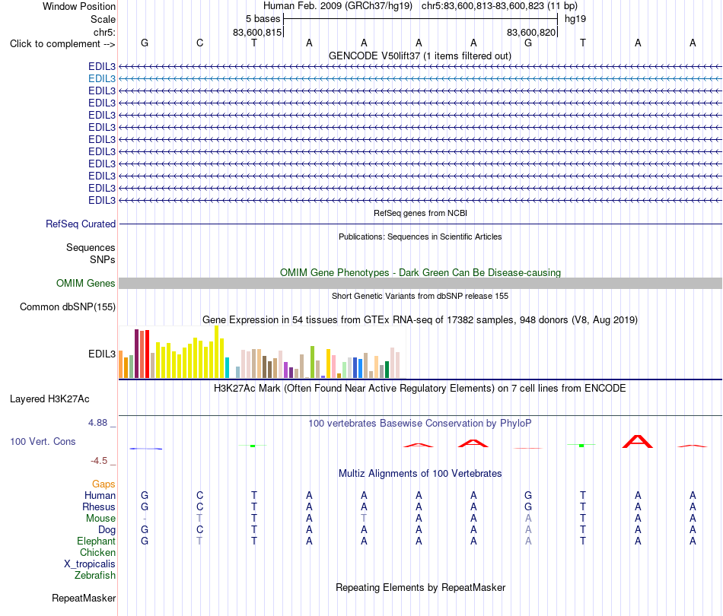Image resolution: width=723 pixels, height=616 pixels.
Task: Click the H3K27Ac Mark ENCODE title
Action: [x=420, y=389]
